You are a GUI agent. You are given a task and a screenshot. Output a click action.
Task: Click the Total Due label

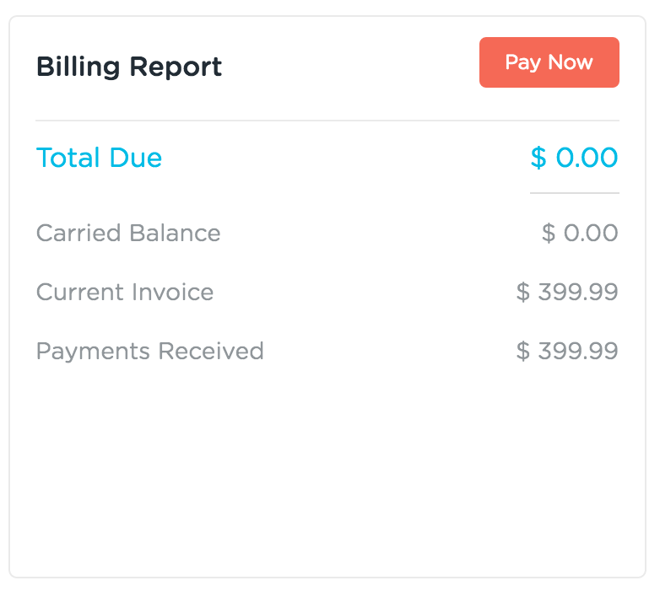click(x=99, y=158)
